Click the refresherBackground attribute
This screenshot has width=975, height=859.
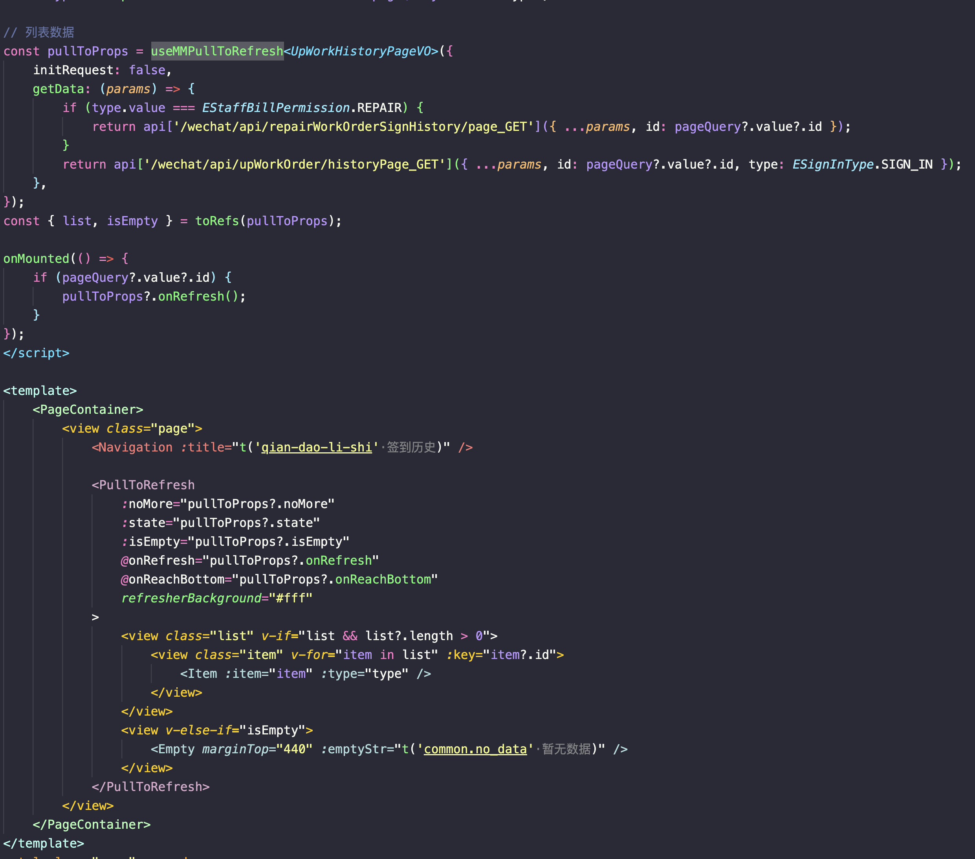pyautogui.click(x=191, y=598)
